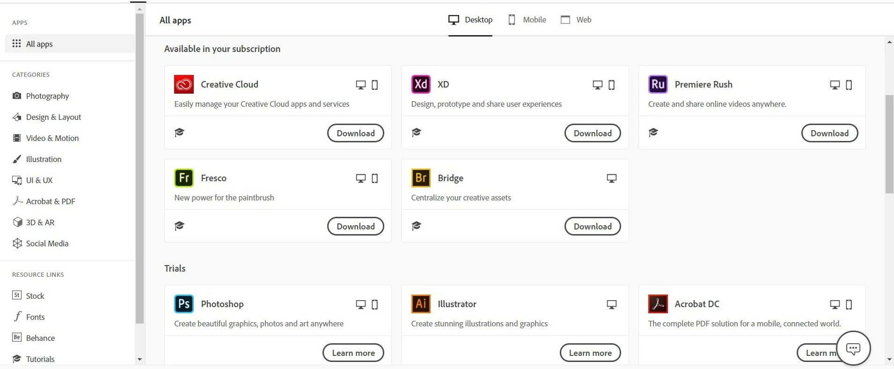Open tutorials icon on XD card
894x369 pixels.
click(416, 133)
